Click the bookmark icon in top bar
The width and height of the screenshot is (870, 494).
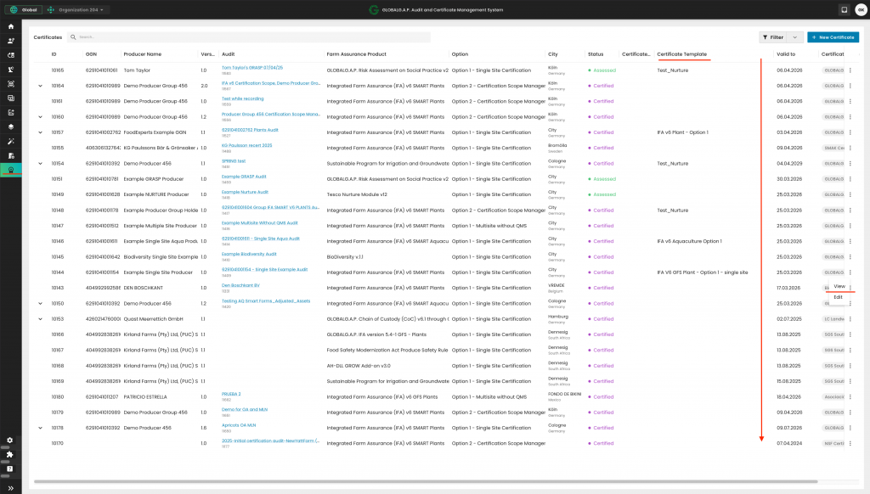coord(844,10)
